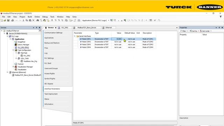The width and height of the screenshot is (224, 126).
Task: Click the VISU_TASK clock icon
Action: tap(19, 58)
